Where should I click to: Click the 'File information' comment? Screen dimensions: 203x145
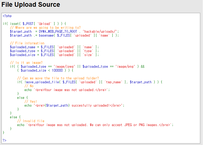[27, 43]
